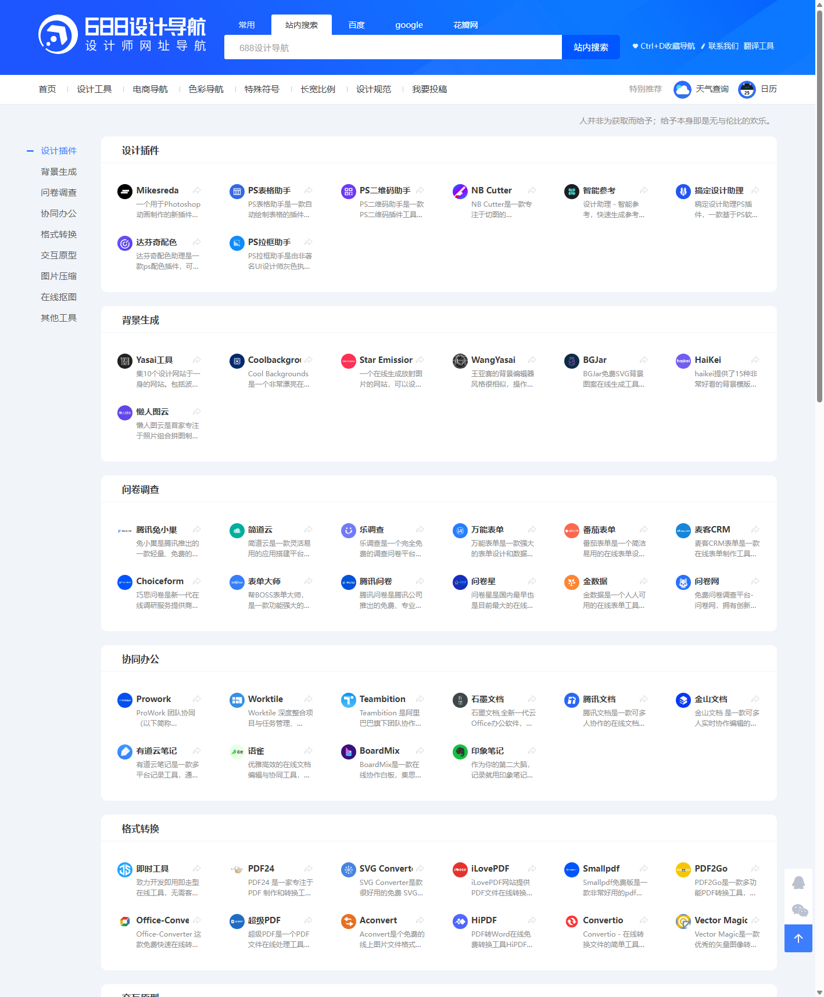
Task: Click the back-to-top arrow button
Action: coord(798,938)
